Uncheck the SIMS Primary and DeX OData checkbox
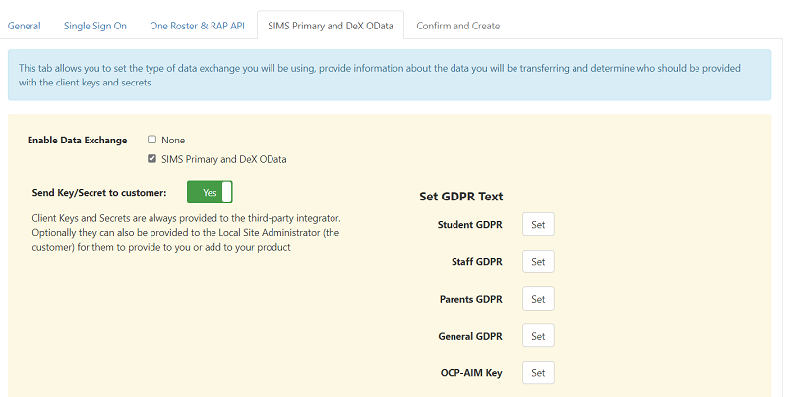787x397 pixels. (x=152, y=159)
